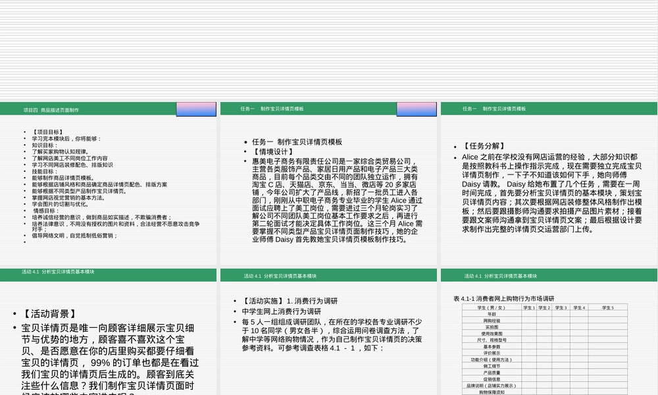
Task: Click the '实拍图' table row label
Action: (492, 327)
